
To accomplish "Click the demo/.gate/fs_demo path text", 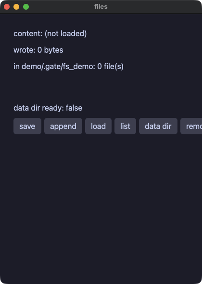I will point(58,67).
